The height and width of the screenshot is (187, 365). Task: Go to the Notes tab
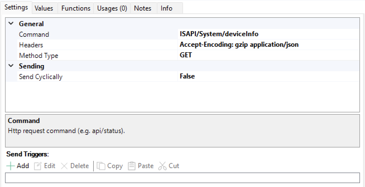pyautogui.click(x=142, y=8)
